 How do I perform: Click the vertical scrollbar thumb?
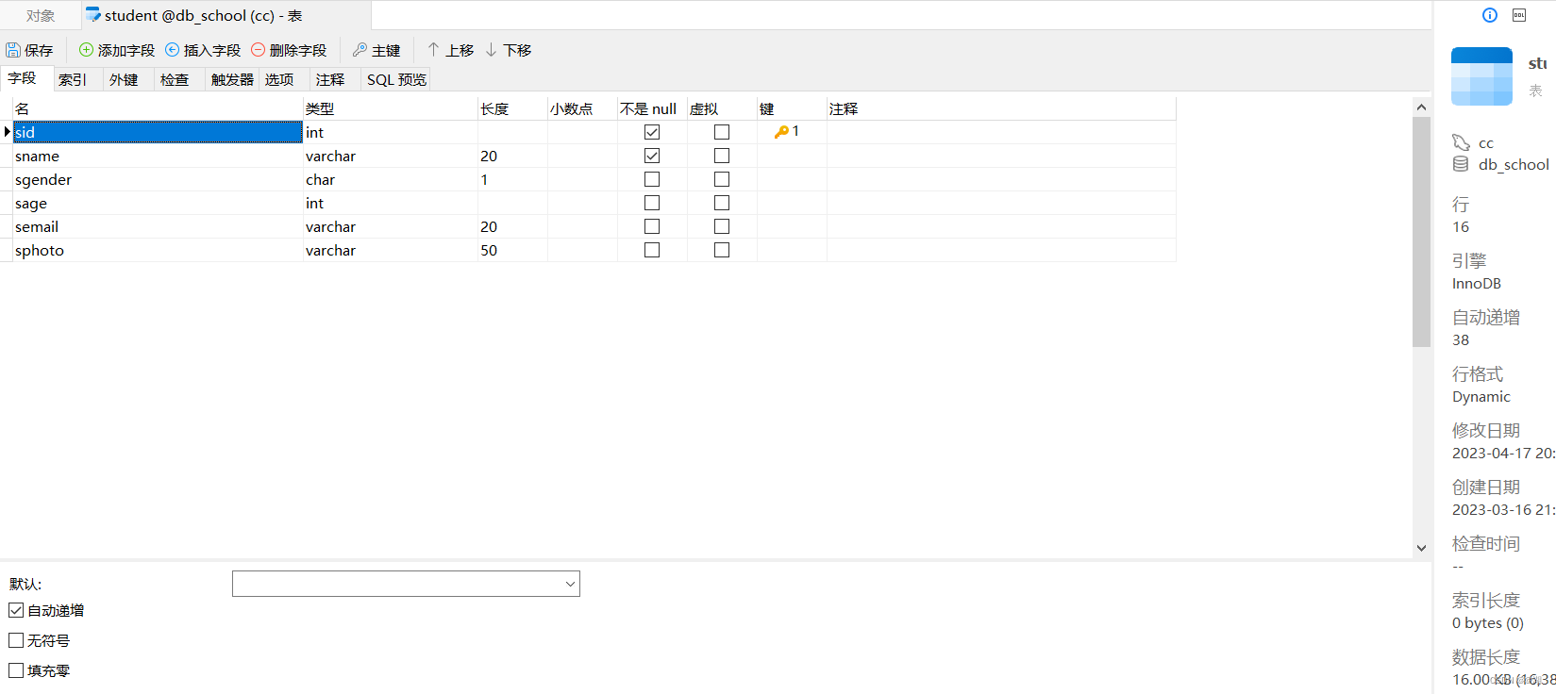pyautogui.click(x=1421, y=232)
